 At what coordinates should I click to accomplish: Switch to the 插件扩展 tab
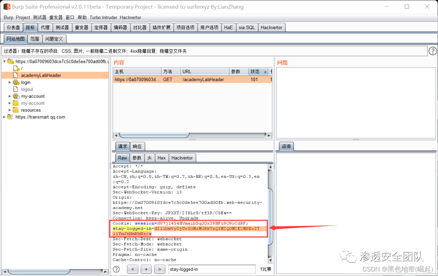tap(161, 28)
